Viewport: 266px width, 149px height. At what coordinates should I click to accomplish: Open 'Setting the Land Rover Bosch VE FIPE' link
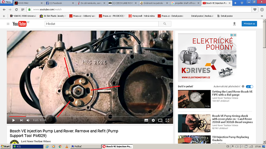tap(232, 93)
